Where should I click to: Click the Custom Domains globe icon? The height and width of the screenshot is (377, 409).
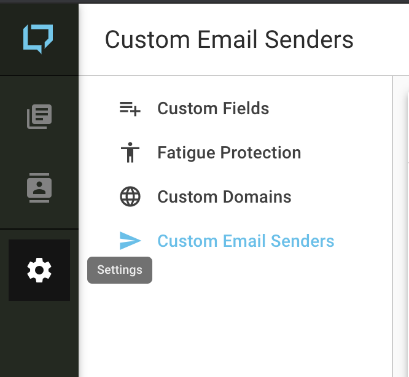(130, 197)
